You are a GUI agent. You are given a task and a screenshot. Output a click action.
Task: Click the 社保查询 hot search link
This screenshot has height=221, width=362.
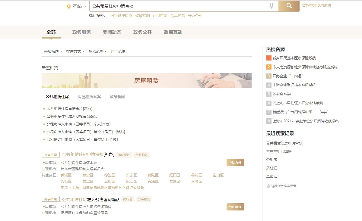coord(160,16)
